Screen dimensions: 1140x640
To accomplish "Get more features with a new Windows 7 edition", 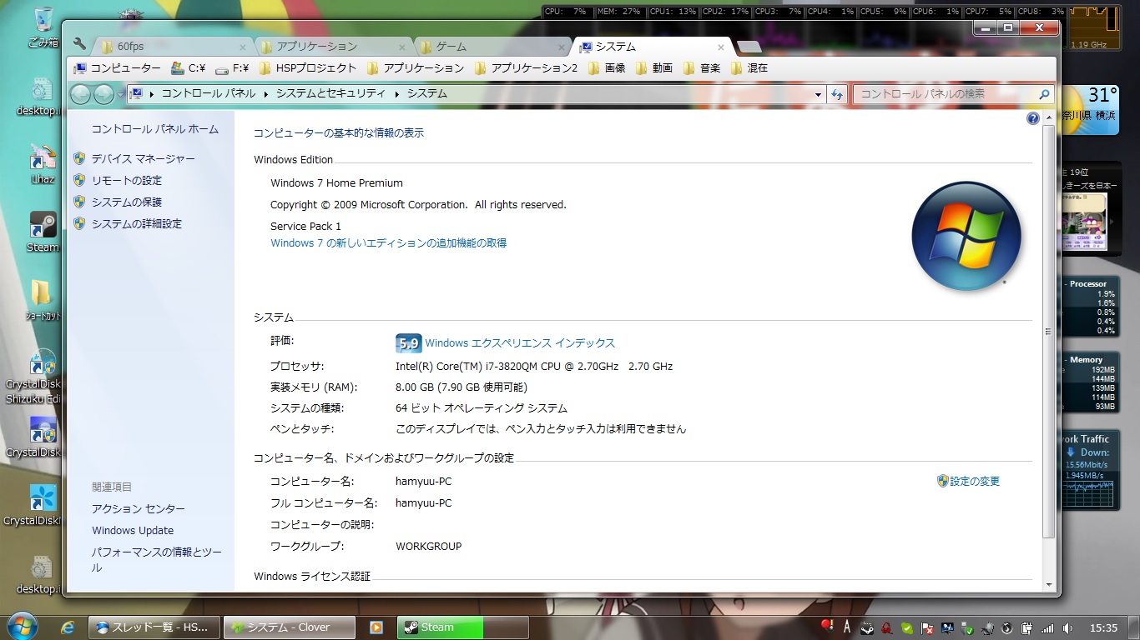I will coord(388,243).
